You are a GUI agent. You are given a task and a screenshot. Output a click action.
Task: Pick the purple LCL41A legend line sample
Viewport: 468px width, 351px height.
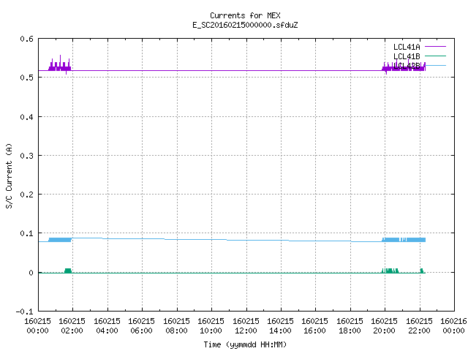[x=435, y=47]
